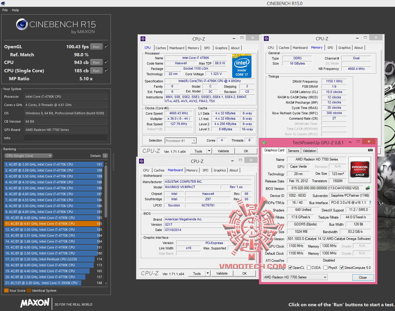Toggle the CPU (Single Core) test checkbox
This screenshot has height=311, width=395.
106,70
